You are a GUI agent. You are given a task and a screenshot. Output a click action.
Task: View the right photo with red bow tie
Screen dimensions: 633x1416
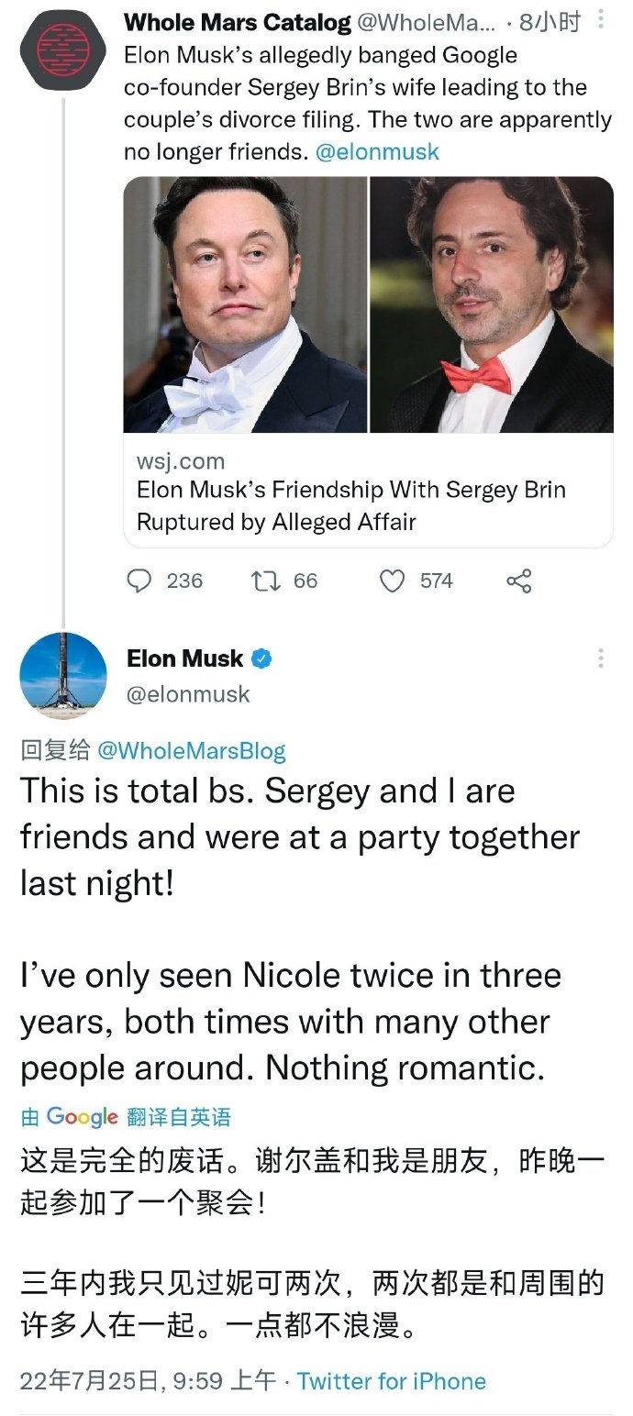(x=492, y=304)
